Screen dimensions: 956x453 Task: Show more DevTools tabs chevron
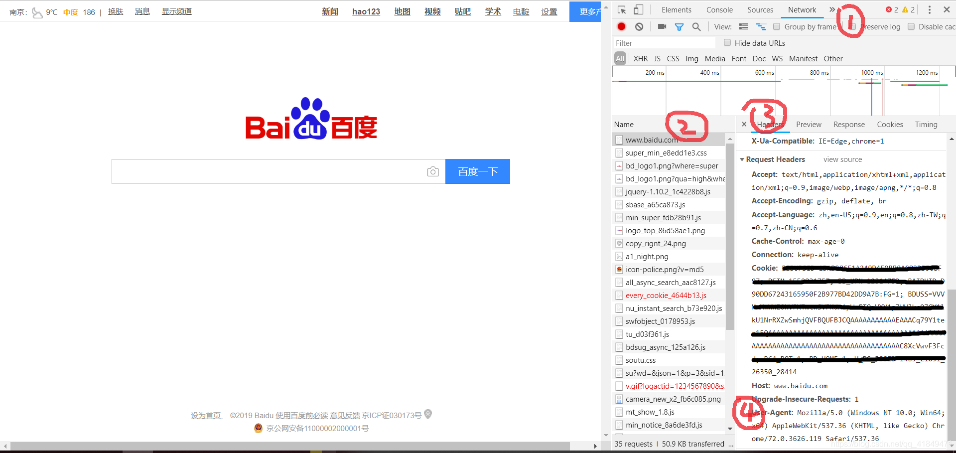(x=831, y=9)
